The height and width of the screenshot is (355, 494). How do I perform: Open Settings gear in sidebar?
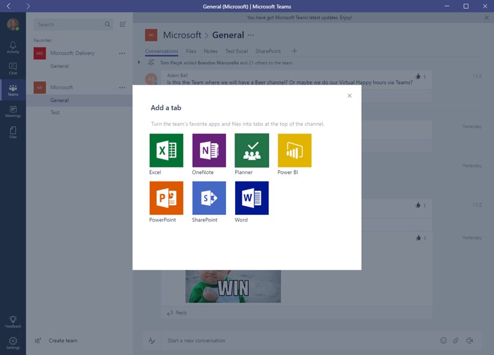(x=13, y=343)
